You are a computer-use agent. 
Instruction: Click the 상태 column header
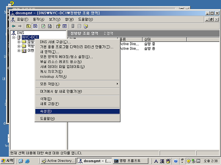(x=165, y=39)
